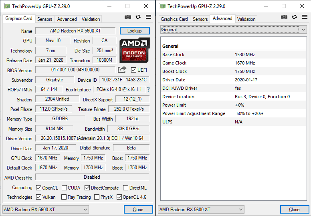Screen dimensions: 311x216
Task: Expand the General category dropdown
Action: coord(233,30)
